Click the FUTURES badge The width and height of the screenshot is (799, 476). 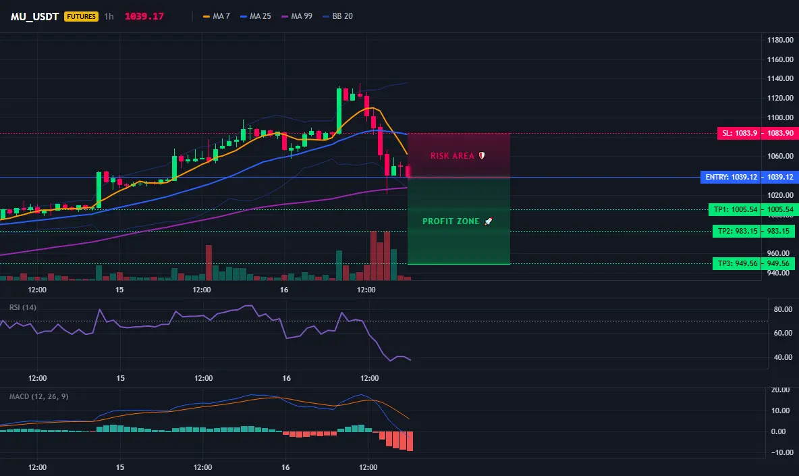[81, 16]
